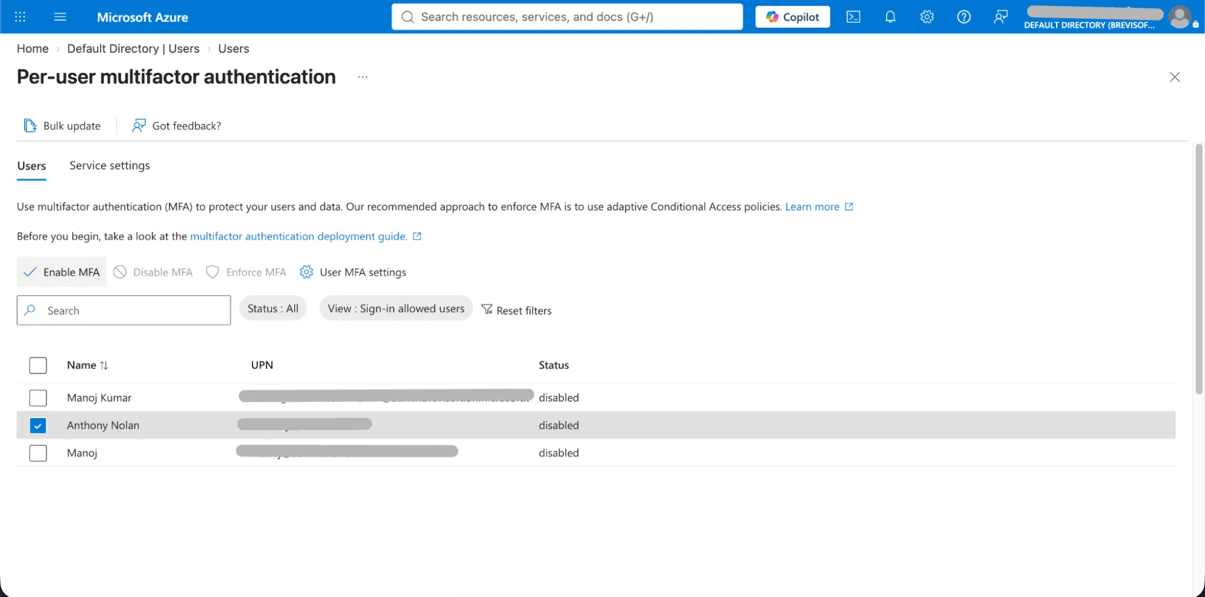Click into the user Search field
Image resolution: width=1205 pixels, height=597 pixels.
(124, 310)
